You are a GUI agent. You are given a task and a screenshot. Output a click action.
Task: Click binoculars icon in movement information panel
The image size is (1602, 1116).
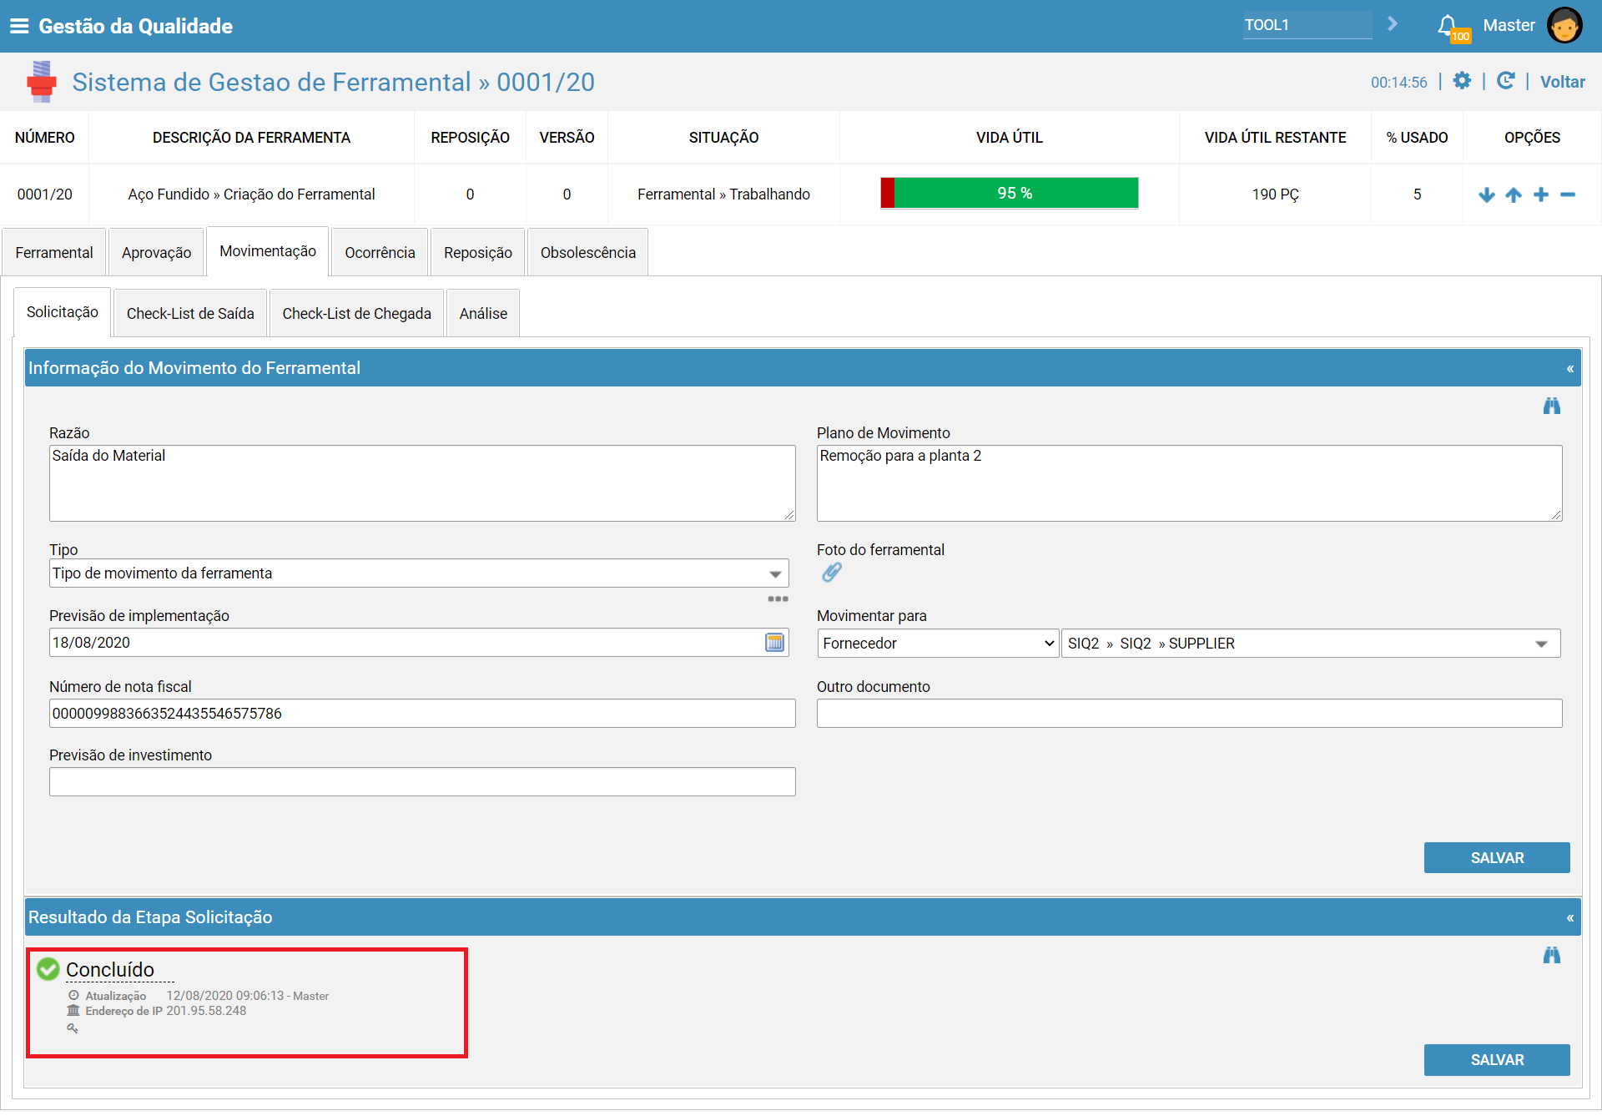point(1551,407)
